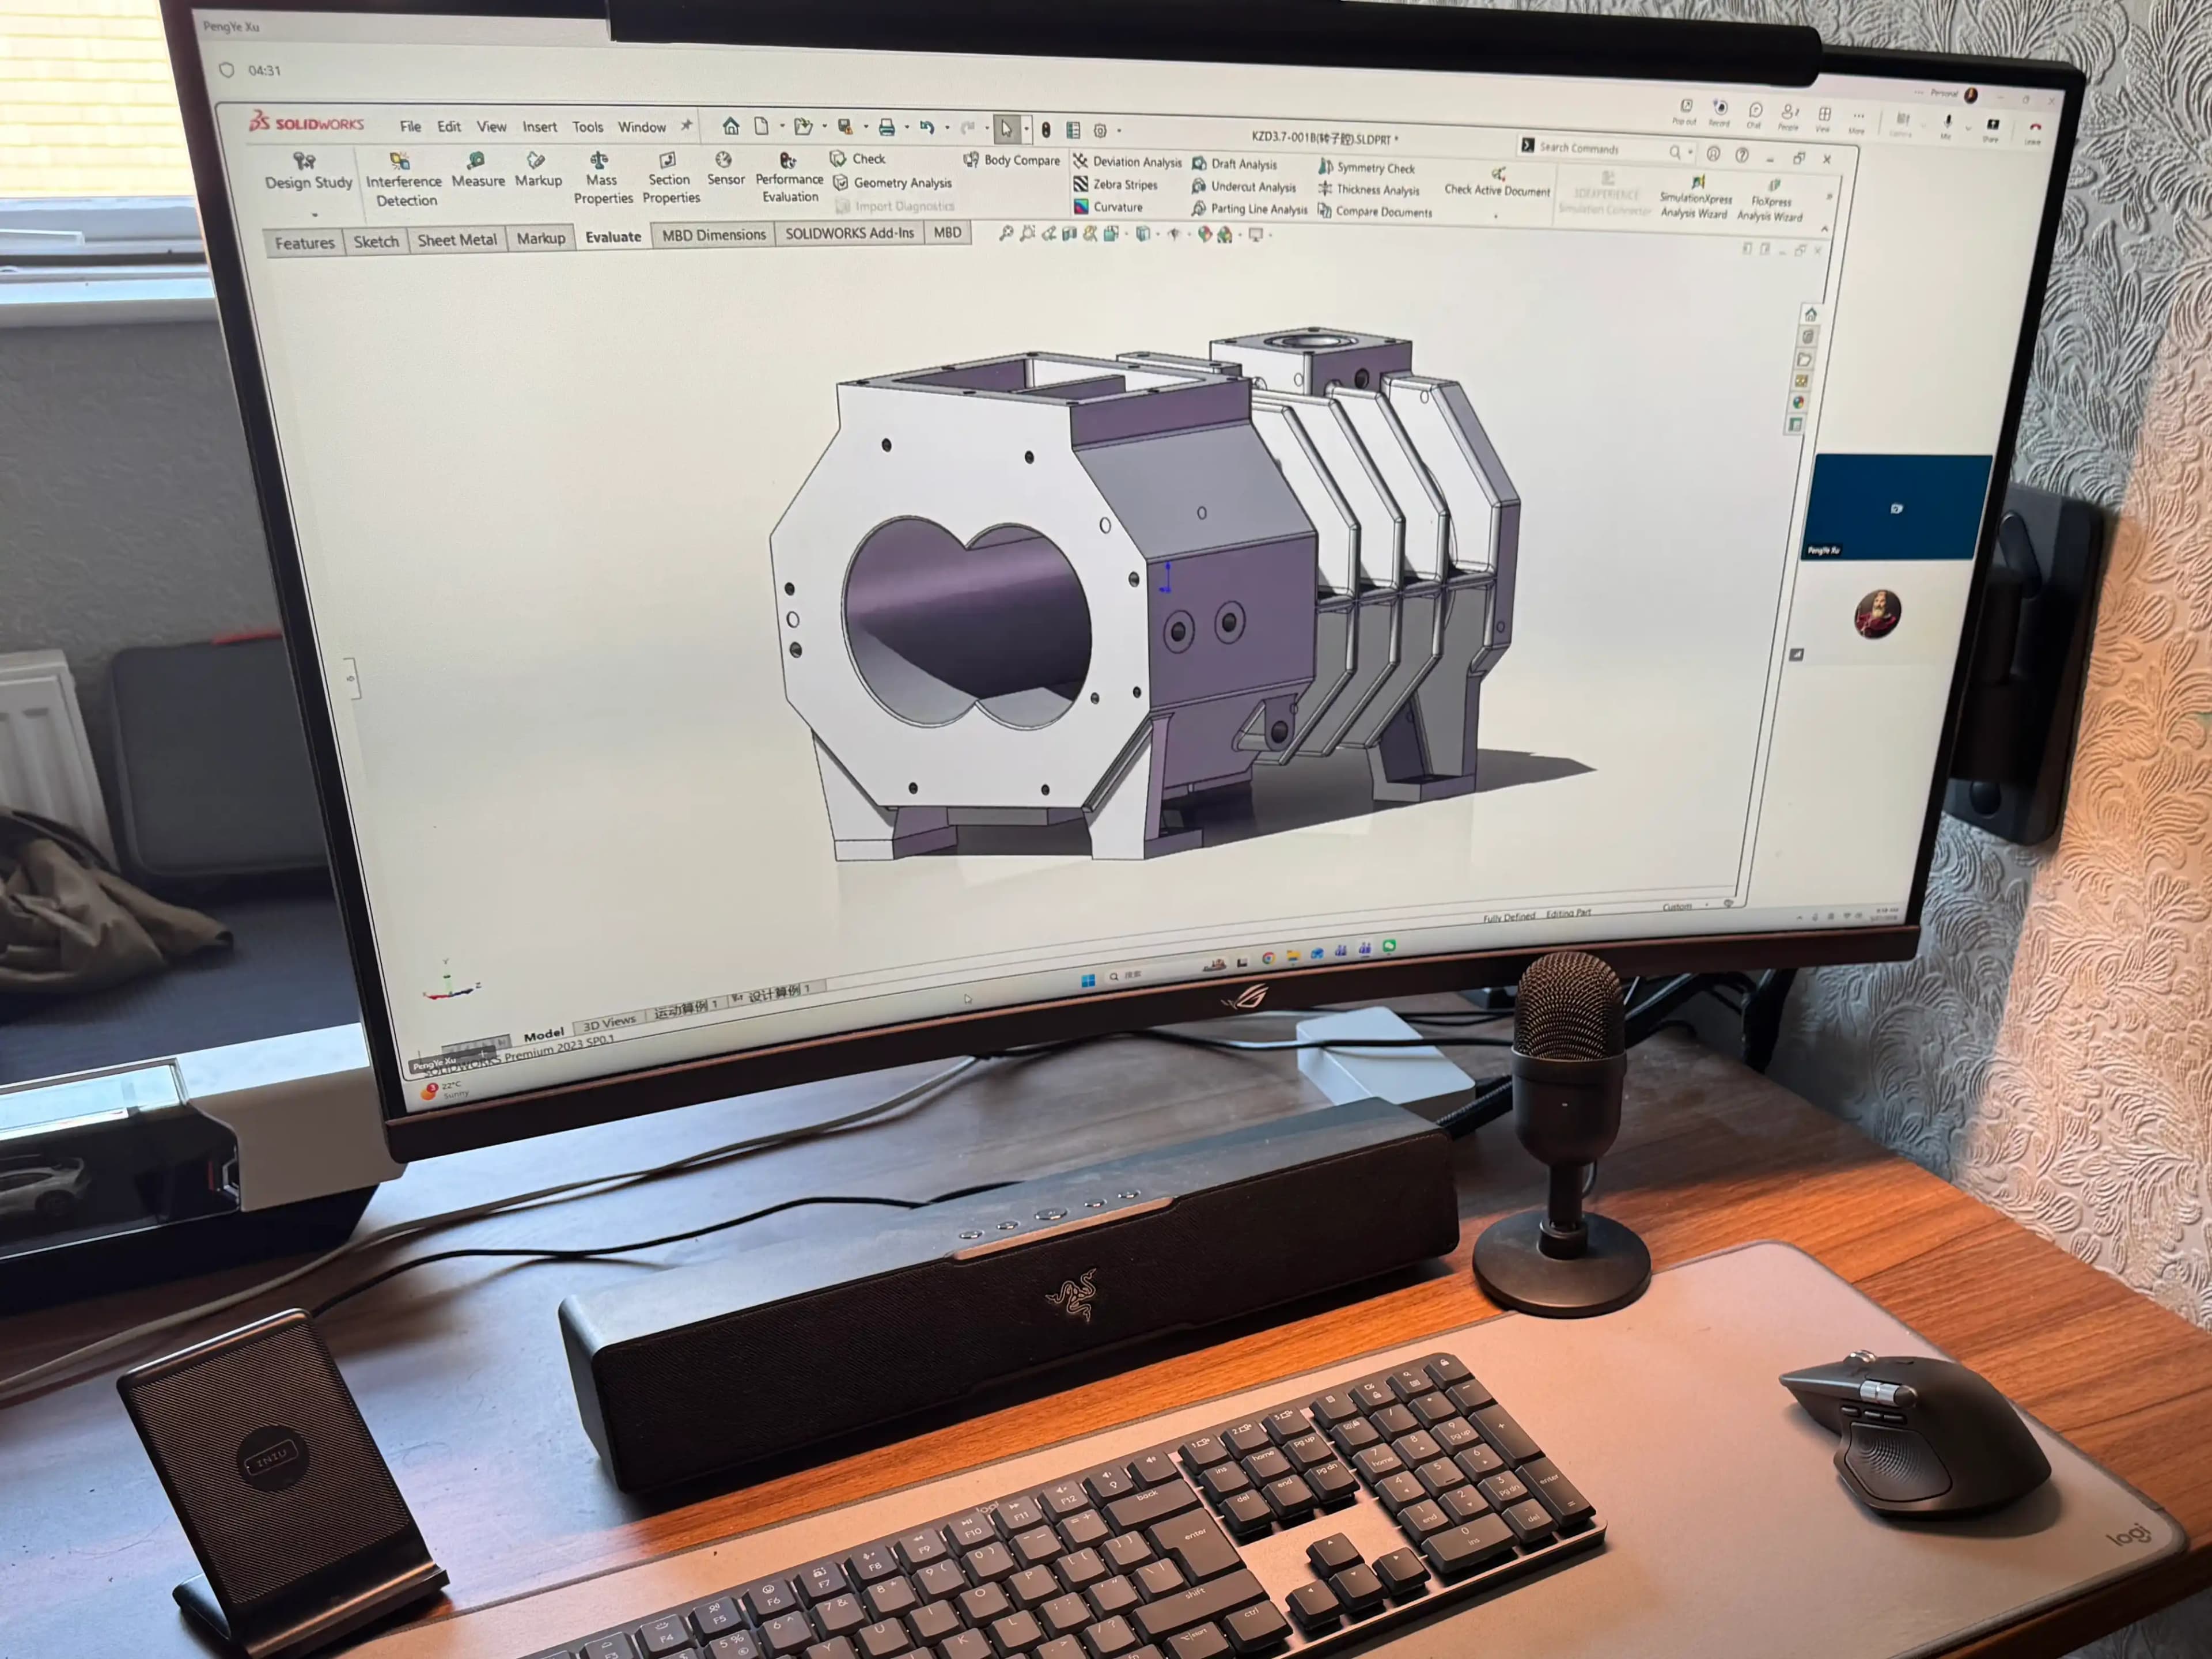Open the Print dropdown arrow
Viewport: 2212px width, 1659px height.
[906, 128]
